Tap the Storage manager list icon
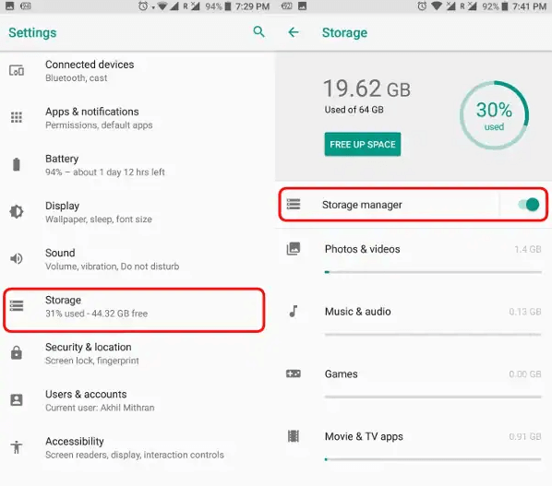 294,204
